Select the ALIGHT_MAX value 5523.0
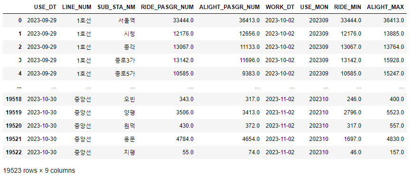Screen dimensions: 412x177 pos(395,112)
